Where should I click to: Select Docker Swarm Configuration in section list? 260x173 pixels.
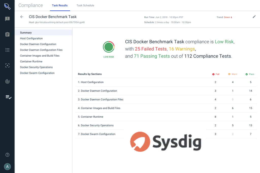43,73
